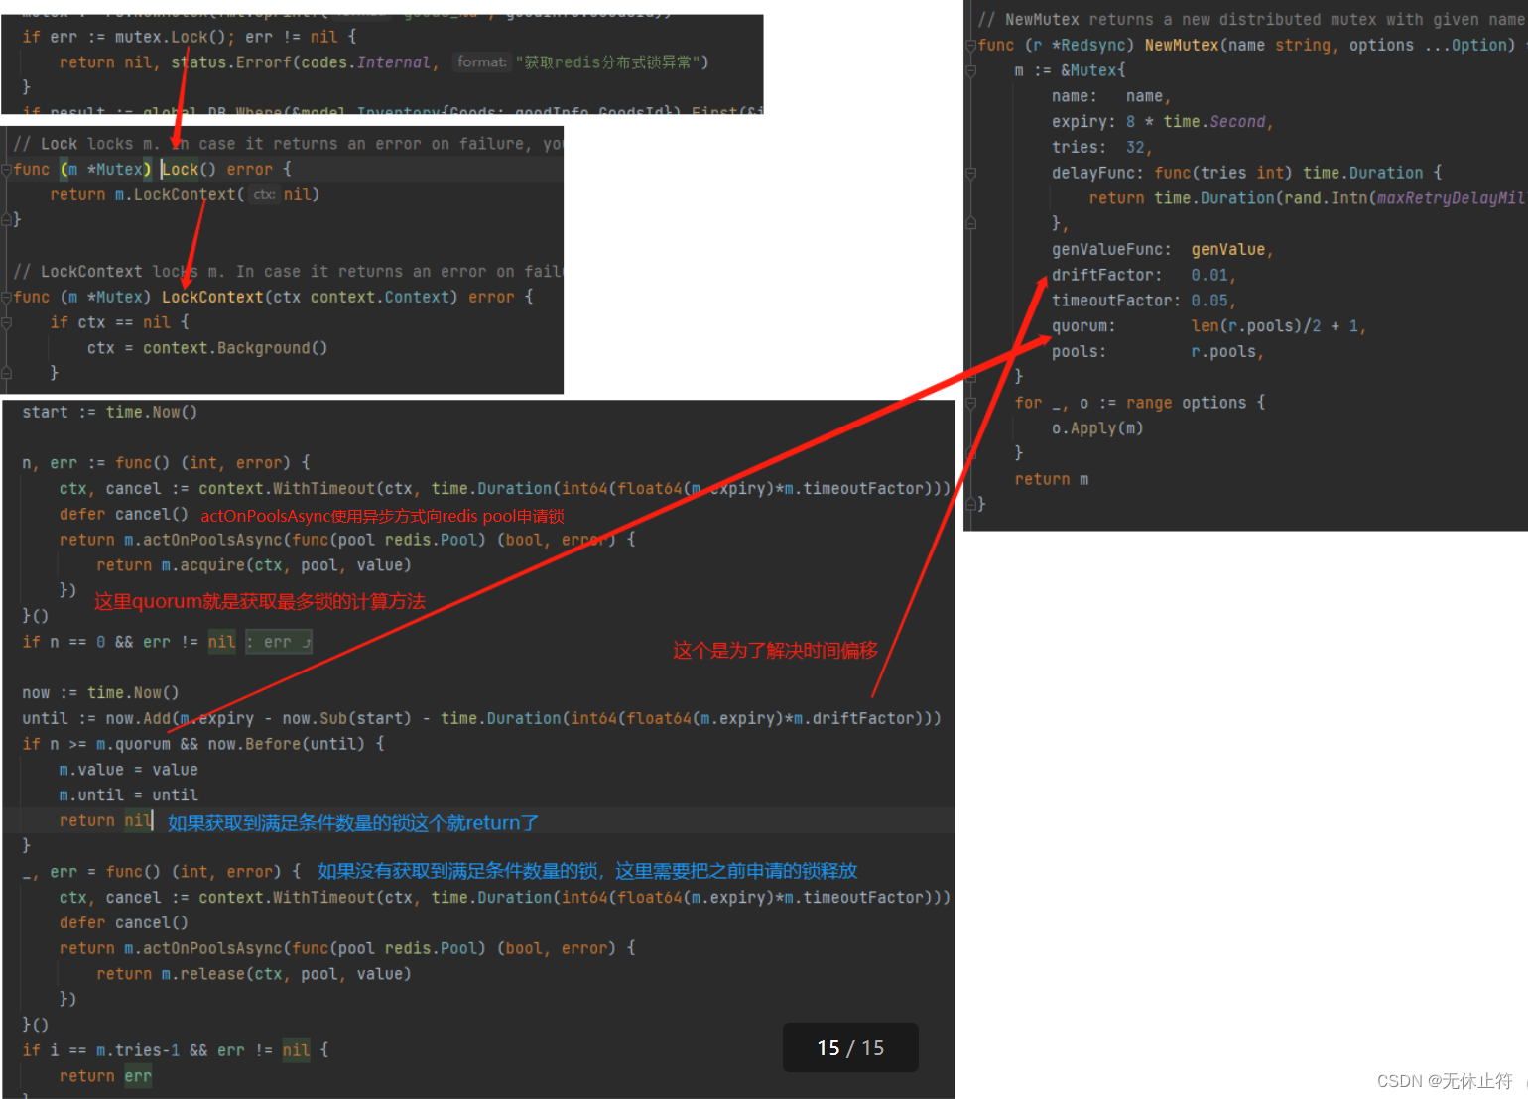The width and height of the screenshot is (1528, 1099).
Task: Click 'defer cancel()' beside the actOnPoolsAsync note
Action: click(124, 514)
